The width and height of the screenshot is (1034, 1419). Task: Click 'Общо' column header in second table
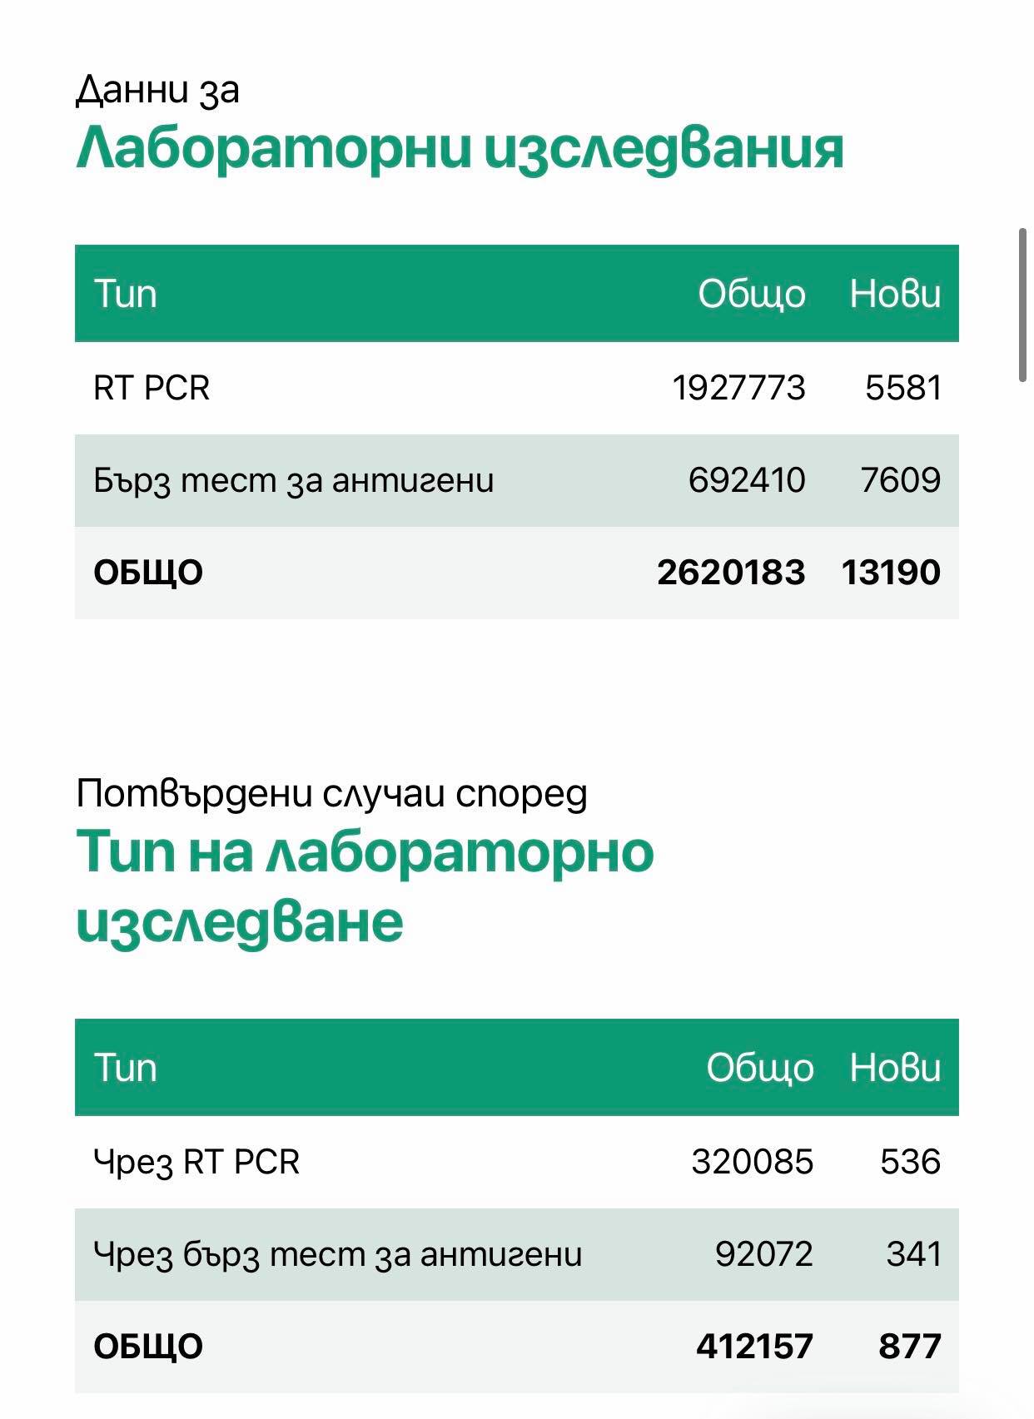pos(759,1069)
